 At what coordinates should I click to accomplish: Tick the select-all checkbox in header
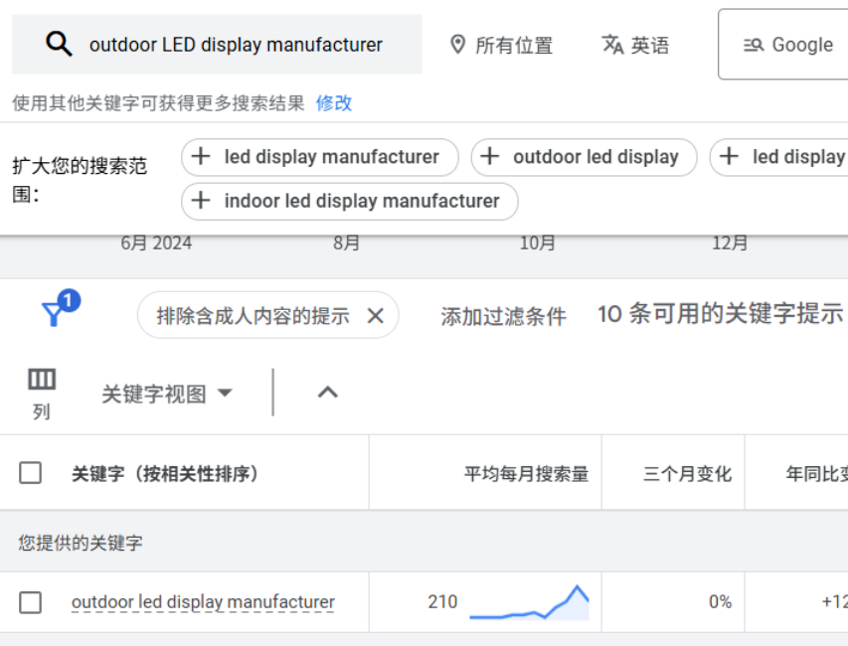pyautogui.click(x=31, y=473)
